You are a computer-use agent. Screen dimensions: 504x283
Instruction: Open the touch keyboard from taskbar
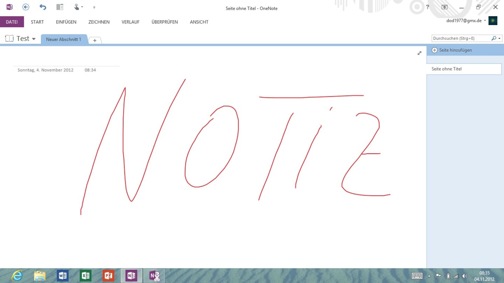click(417, 276)
